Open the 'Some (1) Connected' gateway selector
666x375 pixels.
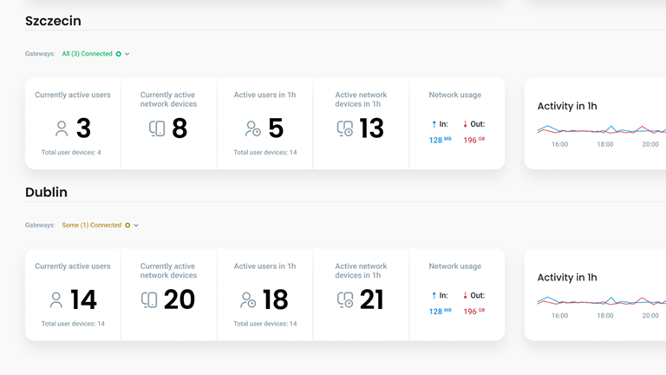(91, 226)
